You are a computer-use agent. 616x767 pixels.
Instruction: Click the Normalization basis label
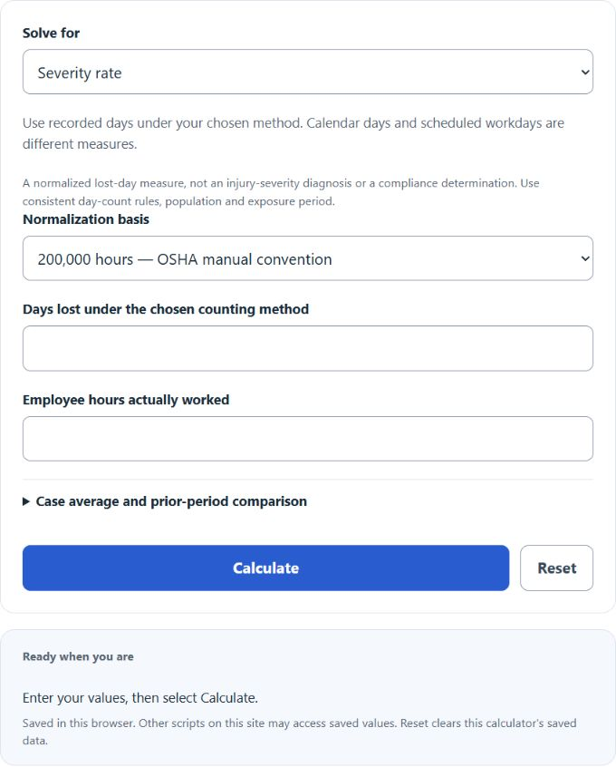[85, 219]
